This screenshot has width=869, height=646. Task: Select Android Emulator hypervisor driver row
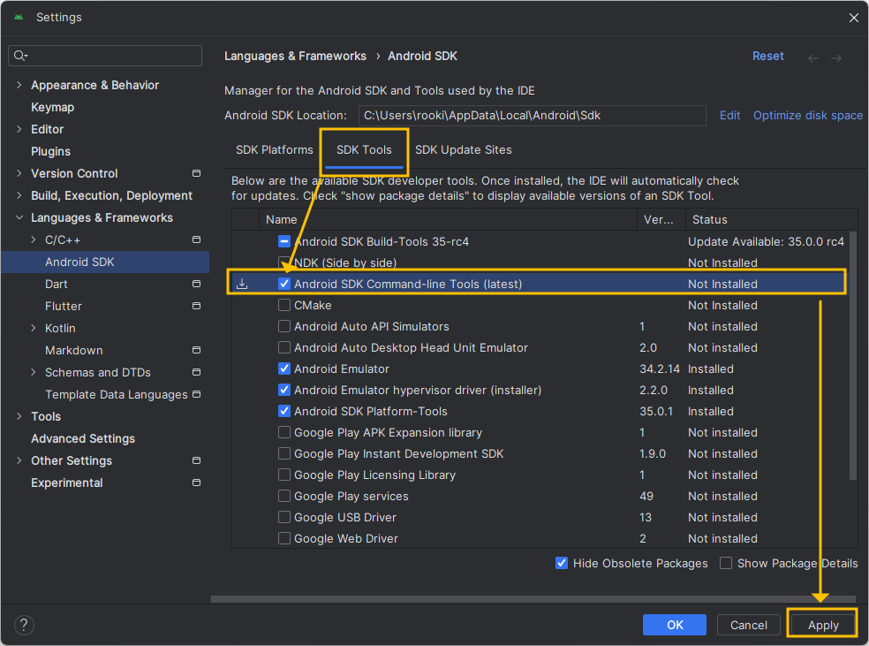[540, 390]
